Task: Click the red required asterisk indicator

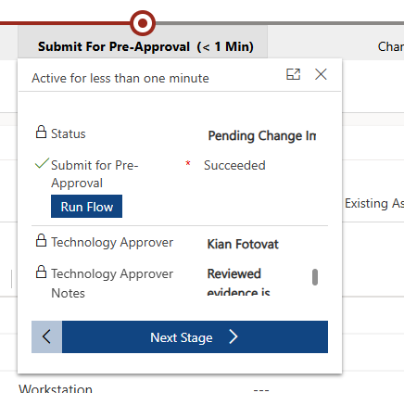Action: click(188, 163)
